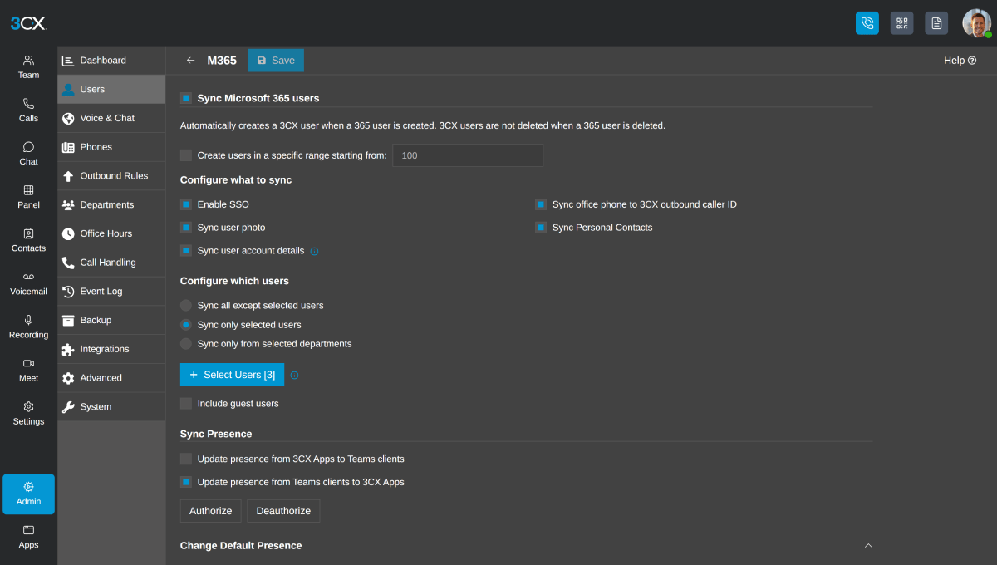Viewport: 997px width, 565px height.
Task: Select Sync only selected users
Action: [186, 325]
